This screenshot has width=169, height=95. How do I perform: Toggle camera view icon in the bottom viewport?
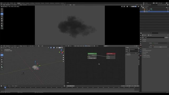pos(63,59)
